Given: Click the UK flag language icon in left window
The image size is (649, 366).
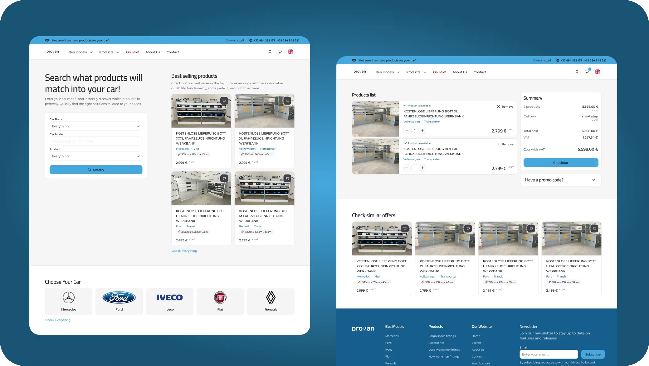Looking at the screenshot, I should pos(290,52).
